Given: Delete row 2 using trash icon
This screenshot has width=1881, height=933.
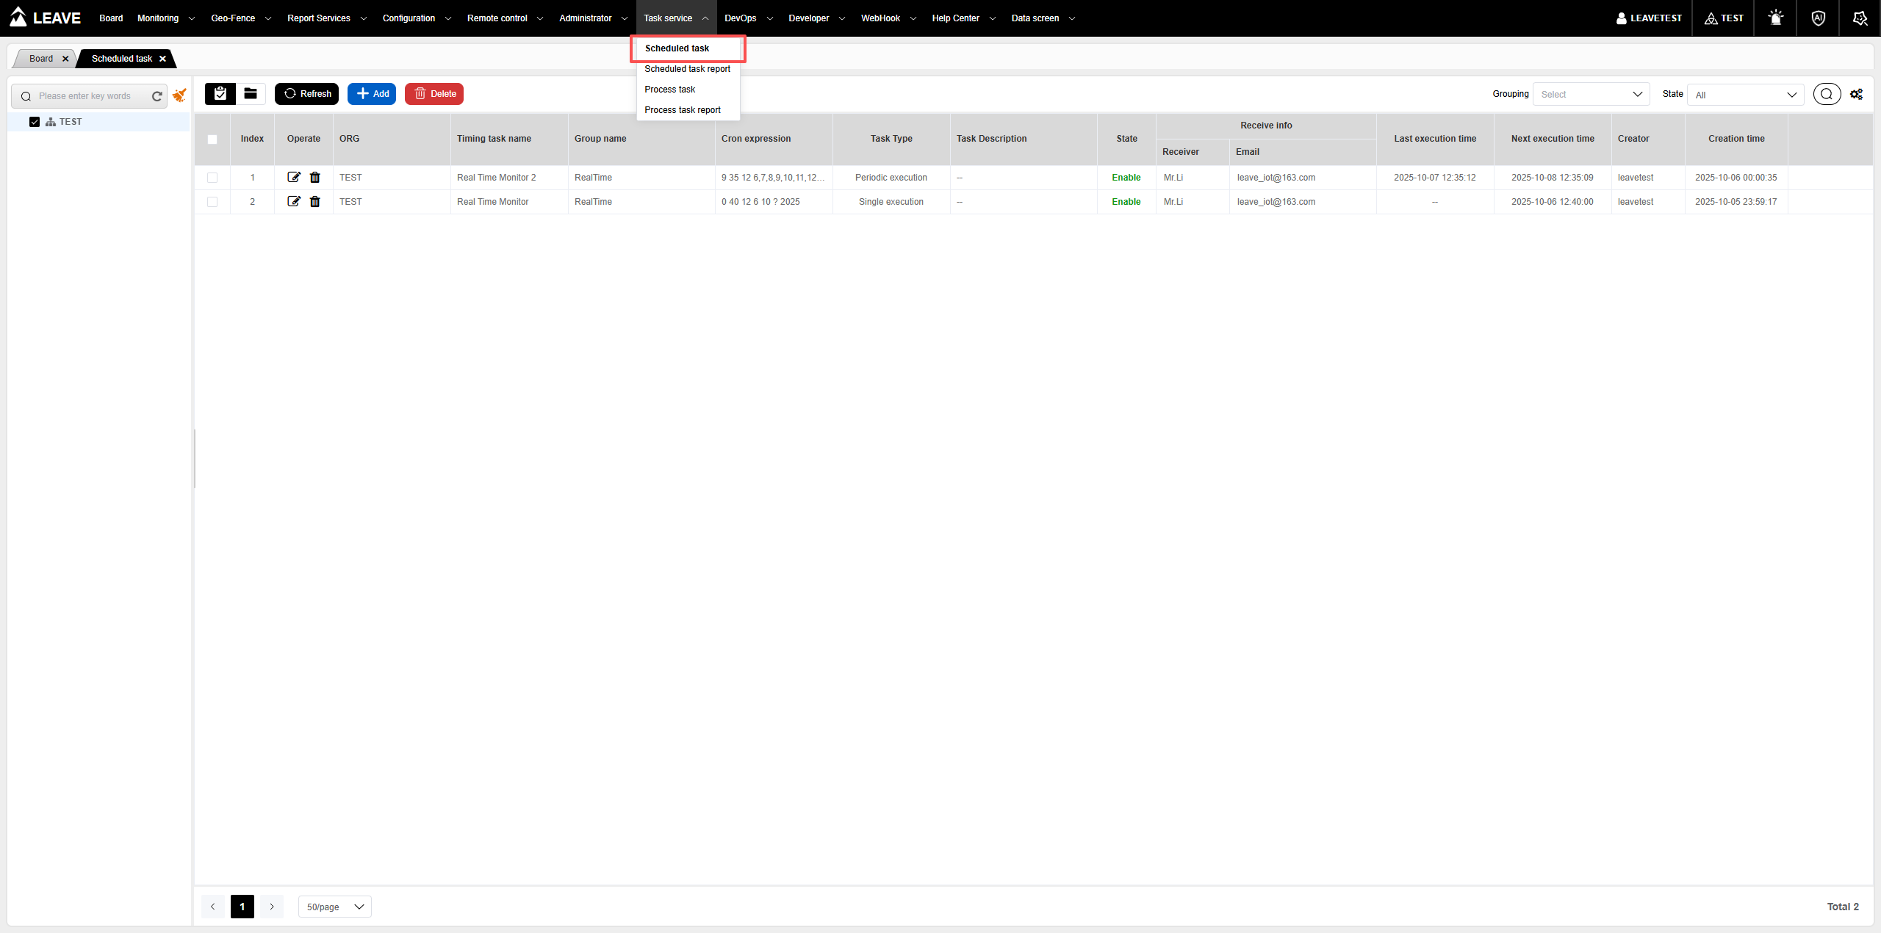Looking at the screenshot, I should click(x=315, y=201).
